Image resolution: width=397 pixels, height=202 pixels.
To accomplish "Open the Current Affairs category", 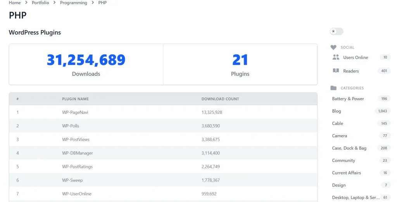I will point(346,173).
